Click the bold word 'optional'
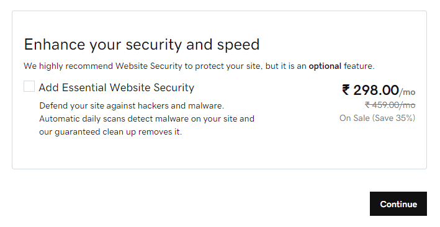This screenshot has height=227, width=440. click(325, 66)
